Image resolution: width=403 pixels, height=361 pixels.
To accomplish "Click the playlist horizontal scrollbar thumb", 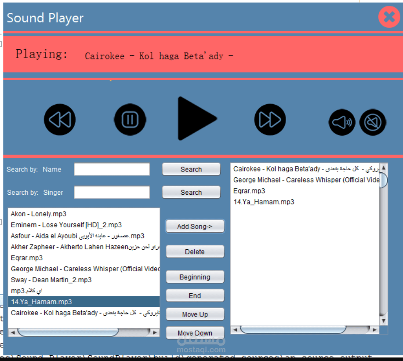I will coord(293,330).
